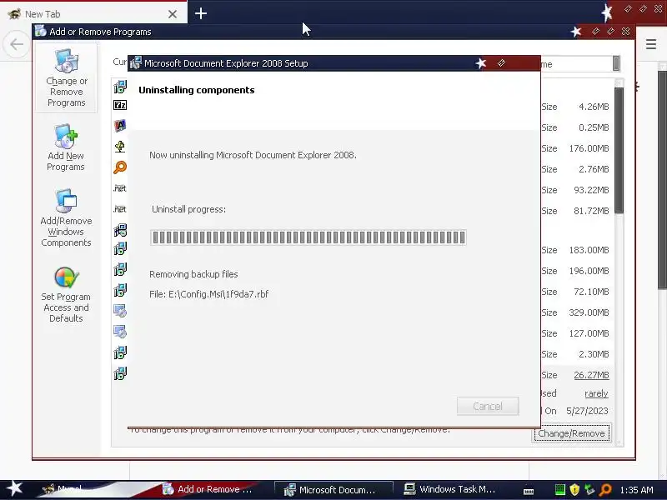Click the Add or Remove Programs title icon

click(40, 31)
